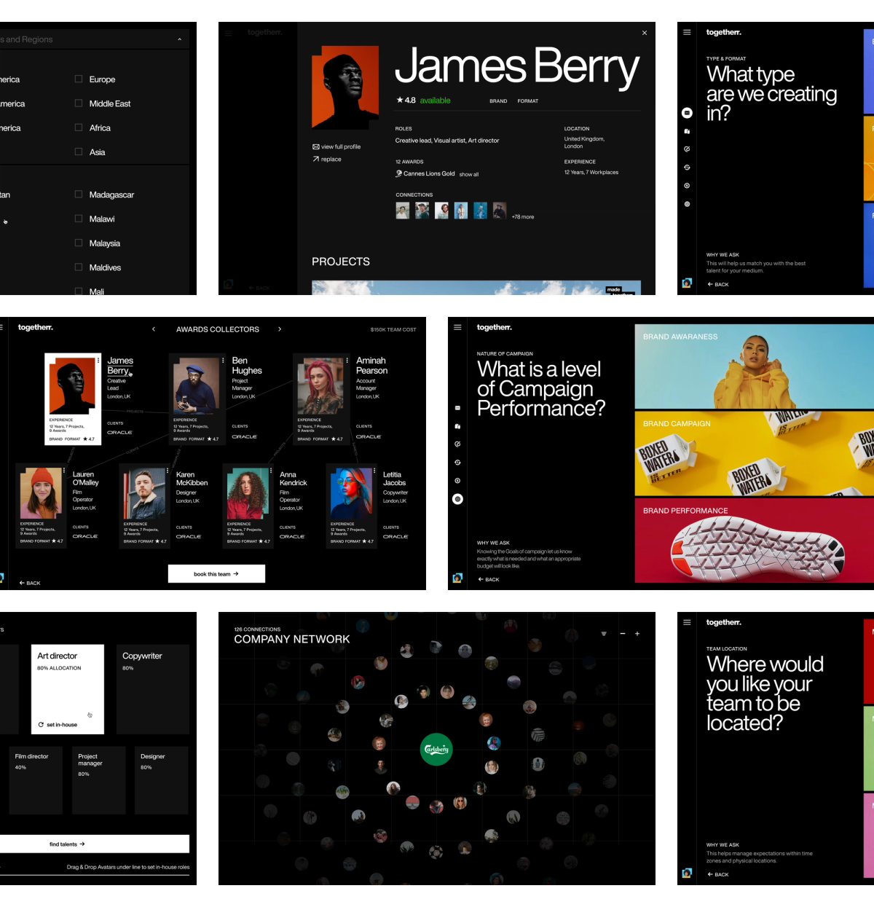
Task: Check the Madagascar checkbox
Action: tap(78, 195)
